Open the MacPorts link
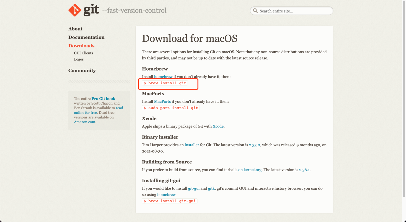This screenshot has height=222, width=406. point(162,102)
